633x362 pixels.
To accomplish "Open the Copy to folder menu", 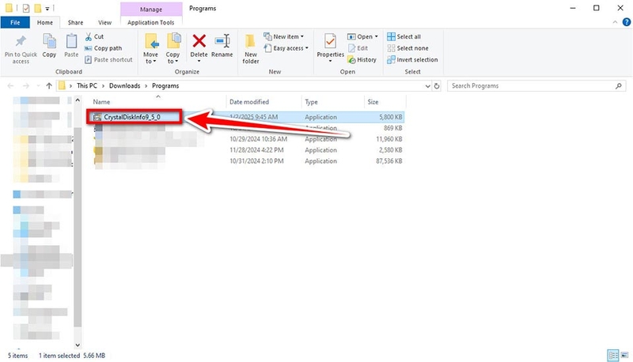I will tap(172, 48).
